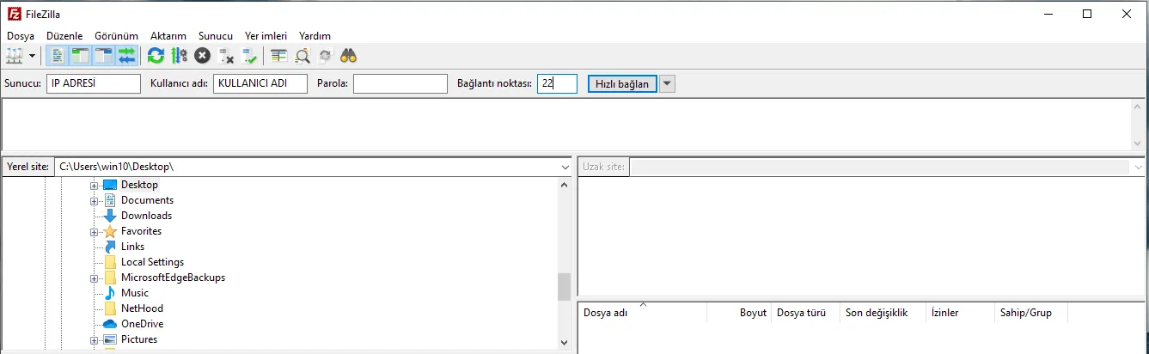Click the Bağlantı noktası port field
The image size is (1149, 354).
click(x=557, y=83)
